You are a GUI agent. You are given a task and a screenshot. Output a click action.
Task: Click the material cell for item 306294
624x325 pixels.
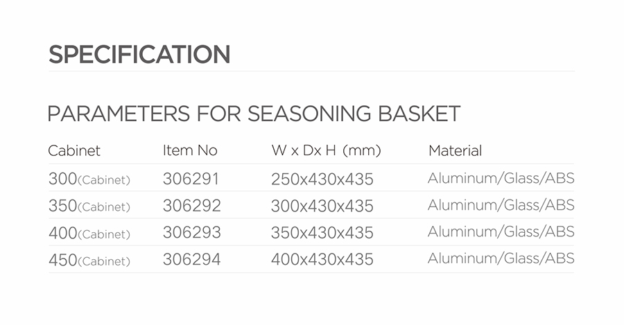click(501, 258)
